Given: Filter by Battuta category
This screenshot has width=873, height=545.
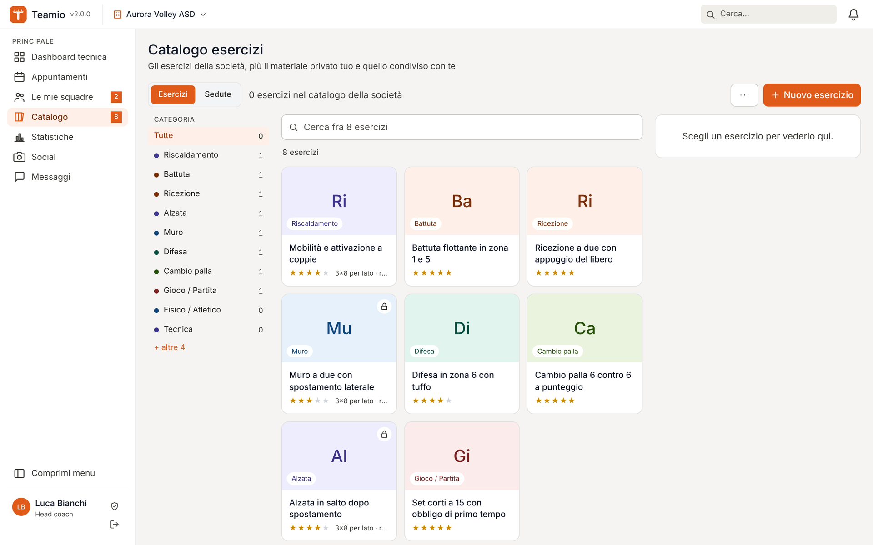Looking at the screenshot, I should click(x=208, y=174).
